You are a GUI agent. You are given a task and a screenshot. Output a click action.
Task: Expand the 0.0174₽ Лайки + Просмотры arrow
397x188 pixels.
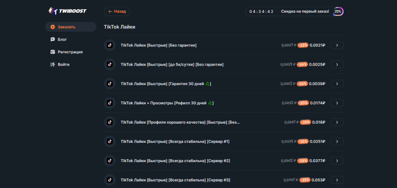click(337, 103)
